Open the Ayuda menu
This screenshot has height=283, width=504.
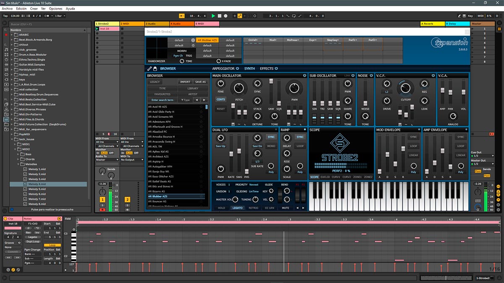[71, 8]
